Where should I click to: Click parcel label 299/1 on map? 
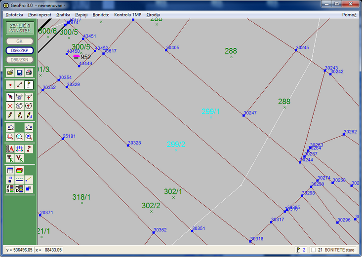210,111
